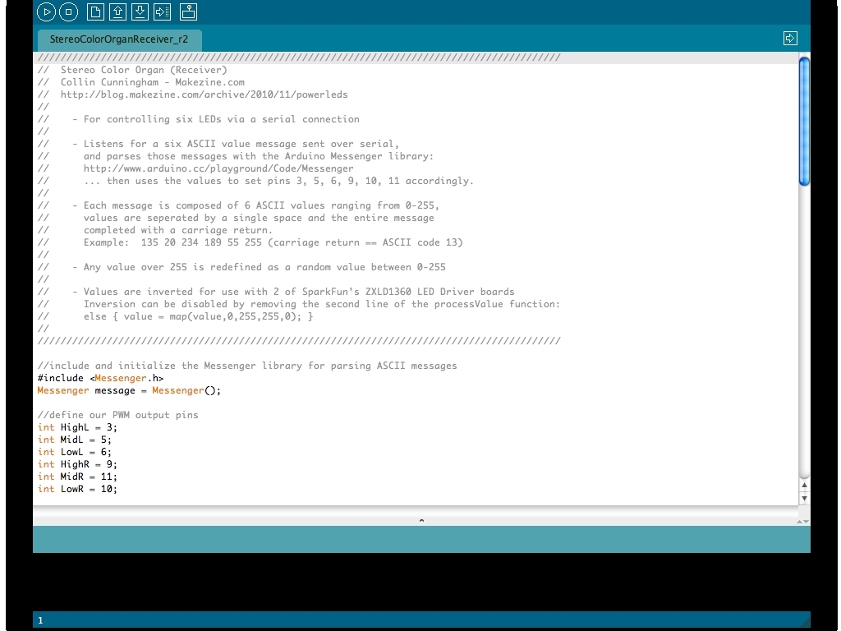Image resolution: width=841 pixels, height=631 pixels.
Task: Click the Verify (play) toolbar button
Action: coord(46,12)
